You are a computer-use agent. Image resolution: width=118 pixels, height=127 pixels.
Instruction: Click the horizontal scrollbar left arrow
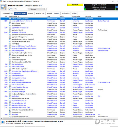click(2, 118)
